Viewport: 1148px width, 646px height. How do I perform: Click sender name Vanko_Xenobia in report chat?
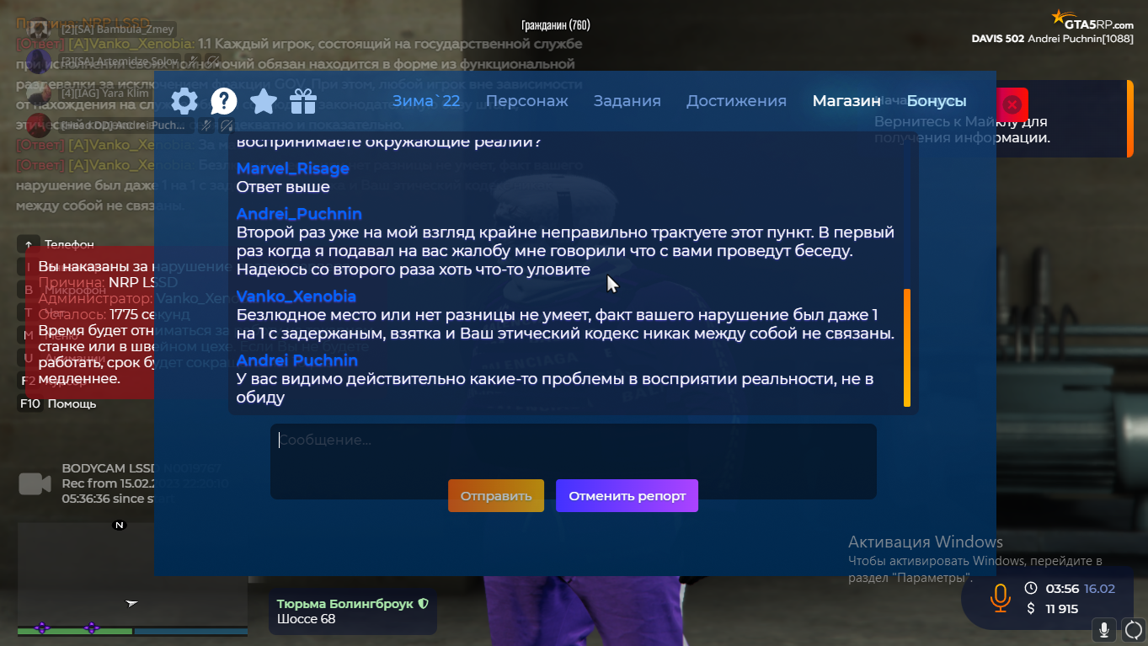[296, 296]
